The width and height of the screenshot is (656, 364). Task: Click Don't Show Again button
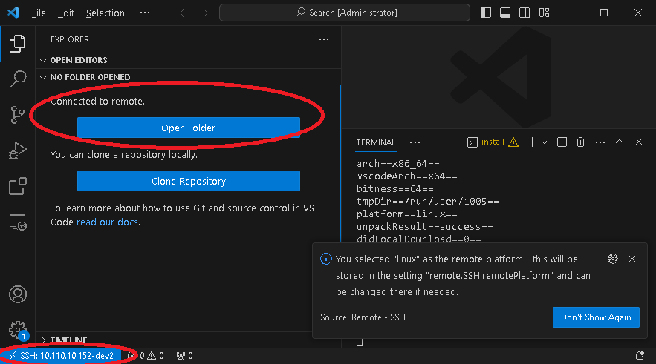point(596,317)
